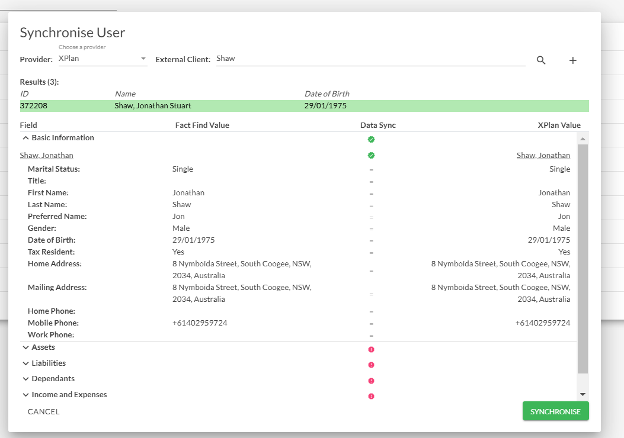Image resolution: width=624 pixels, height=438 pixels.
Task: Click the Data Sync column header
Action: [x=378, y=125]
